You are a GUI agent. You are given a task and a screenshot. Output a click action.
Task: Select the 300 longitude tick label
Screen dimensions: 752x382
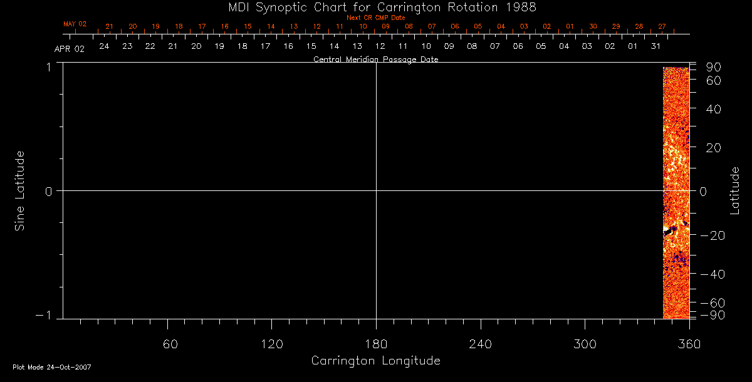coord(584,344)
